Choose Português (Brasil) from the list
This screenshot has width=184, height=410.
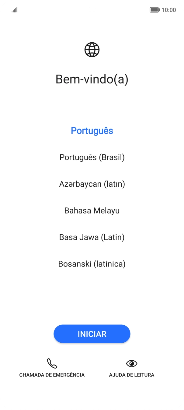pos(92,157)
